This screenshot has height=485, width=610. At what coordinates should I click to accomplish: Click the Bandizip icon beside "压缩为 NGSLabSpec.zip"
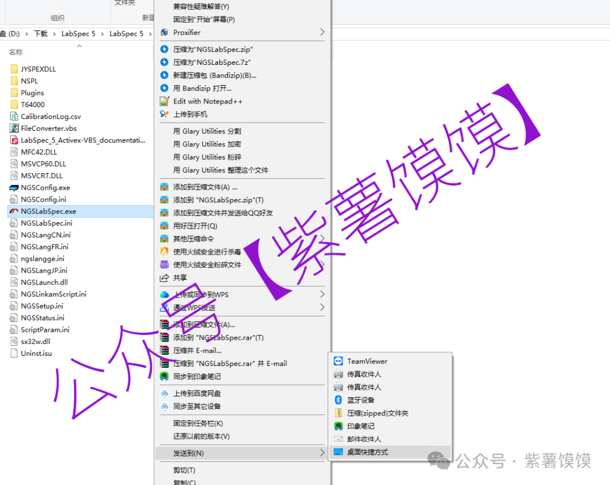pyautogui.click(x=165, y=49)
